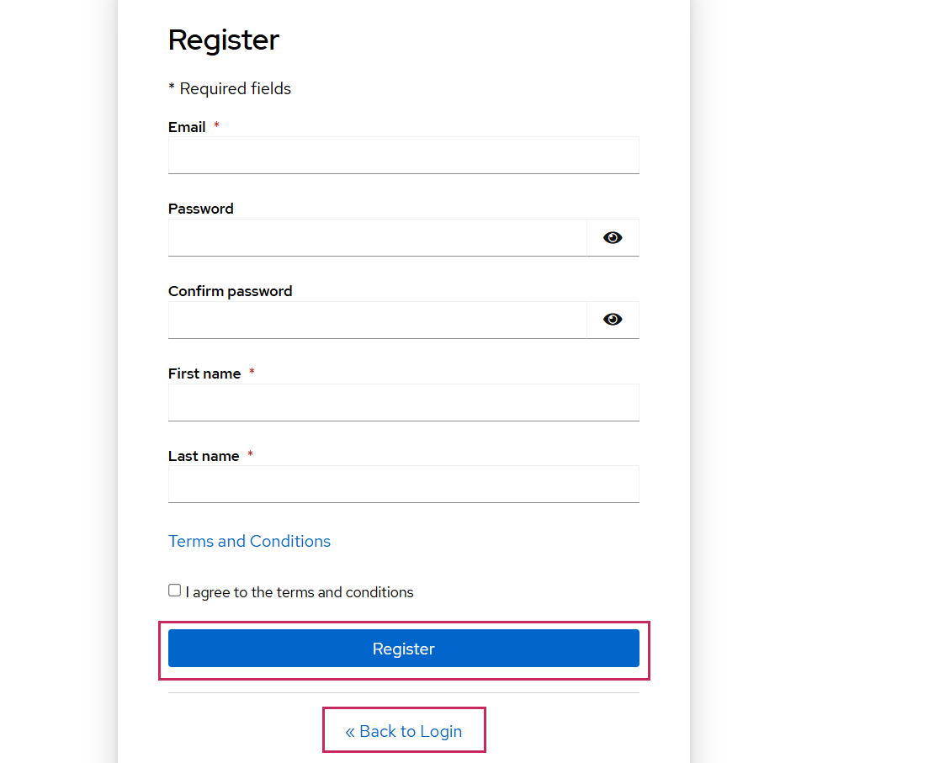This screenshot has width=934, height=763.
Task: Click the Last name input field
Action: point(403,485)
